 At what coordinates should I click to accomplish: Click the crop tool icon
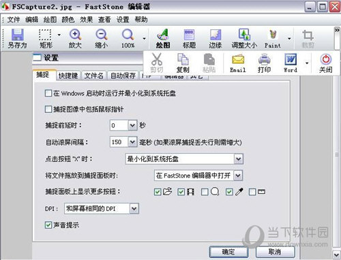tap(308, 35)
